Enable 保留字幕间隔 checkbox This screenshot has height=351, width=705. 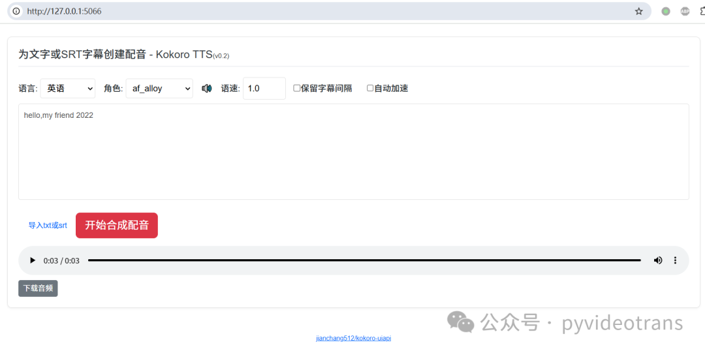(x=297, y=89)
